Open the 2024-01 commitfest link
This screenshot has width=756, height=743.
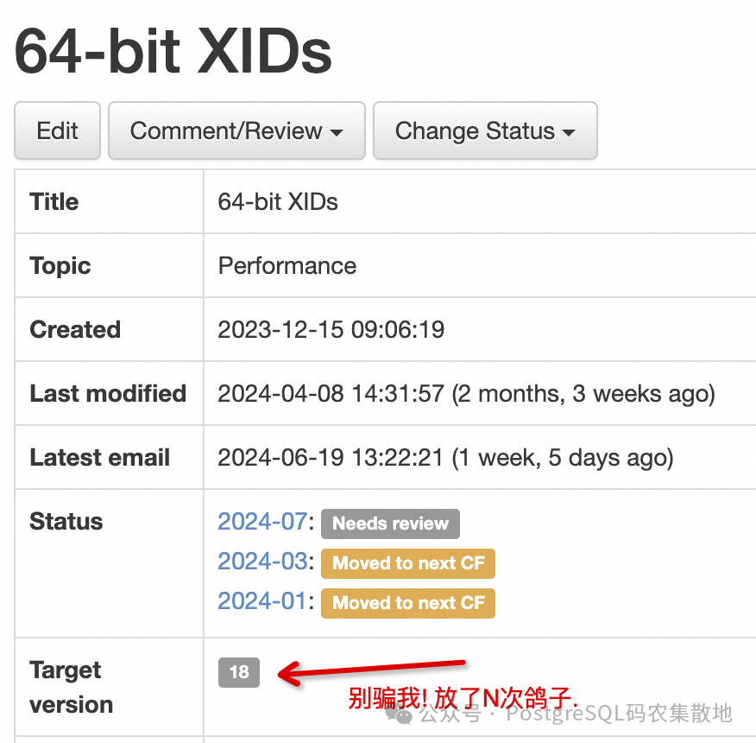tap(262, 601)
